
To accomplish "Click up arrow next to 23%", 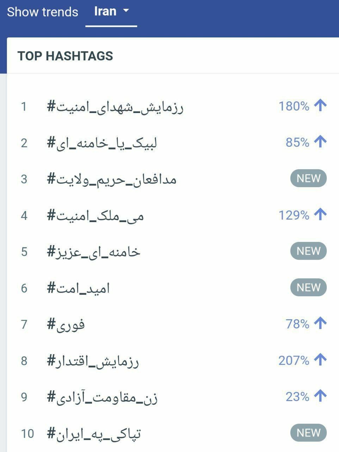I will pos(320,396).
